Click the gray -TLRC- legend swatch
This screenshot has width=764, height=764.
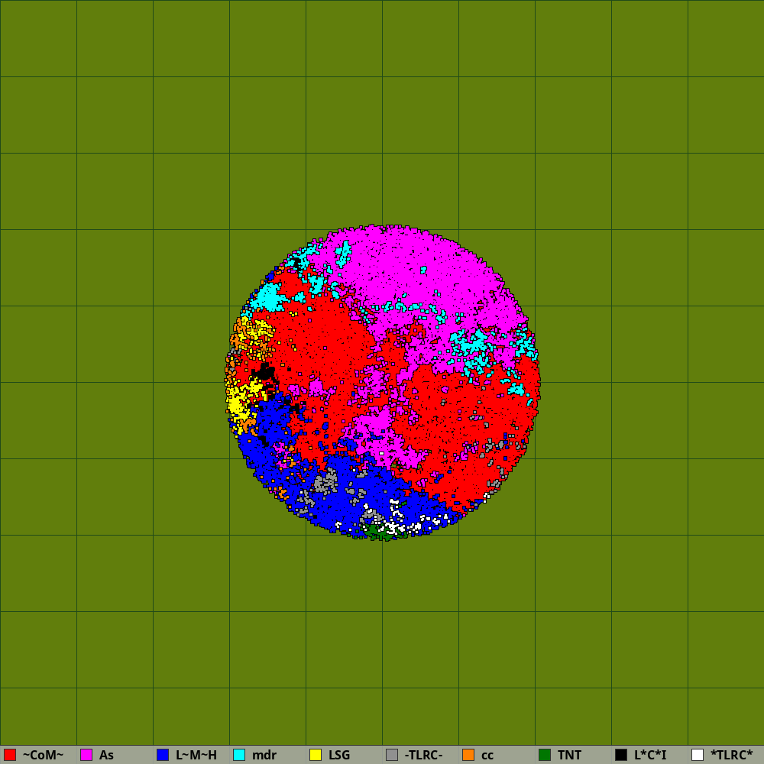tap(392, 755)
